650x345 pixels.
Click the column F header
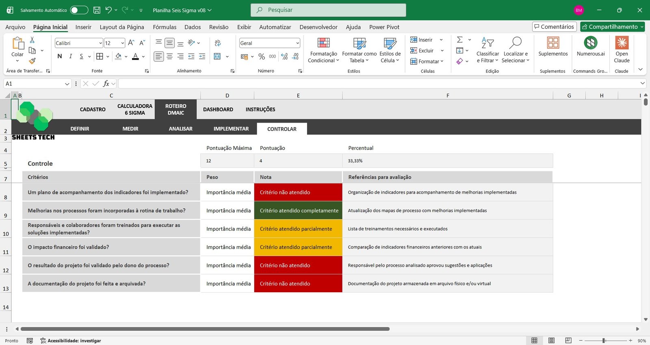pyautogui.click(x=448, y=96)
